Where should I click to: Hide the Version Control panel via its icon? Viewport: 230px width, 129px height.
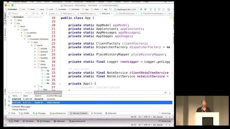pyautogui.click(x=170, y=92)
